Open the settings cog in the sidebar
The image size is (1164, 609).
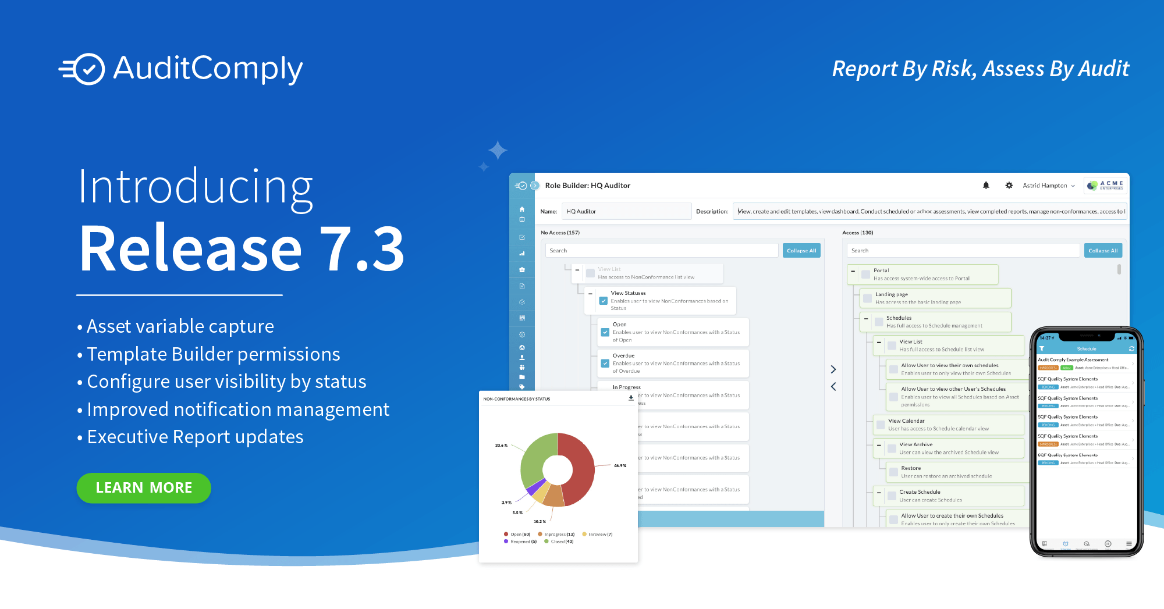pos(522,334)
